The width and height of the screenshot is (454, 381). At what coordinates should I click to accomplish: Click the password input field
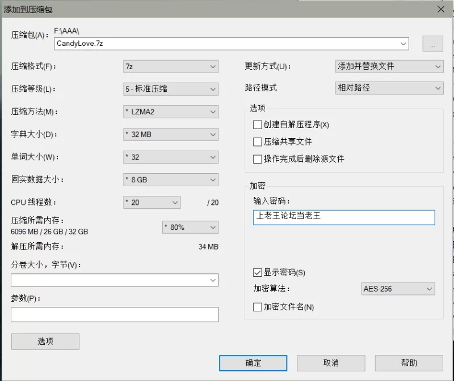[344, 217]
